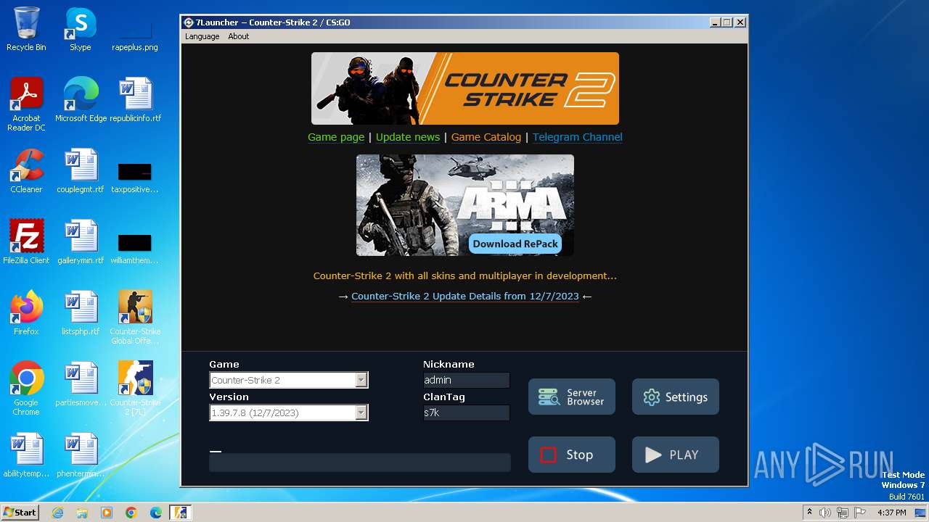The height and width of the screenshot is (522, 929).
Task: Open Update news link
Action: (x=408, y=137)
